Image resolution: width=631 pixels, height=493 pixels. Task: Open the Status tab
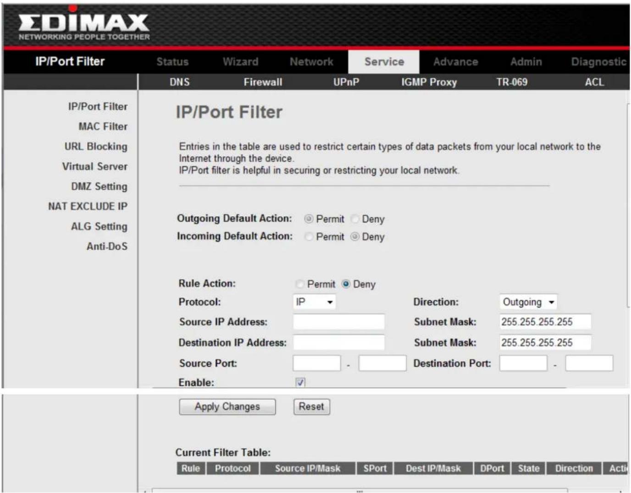tap(172, 62)
